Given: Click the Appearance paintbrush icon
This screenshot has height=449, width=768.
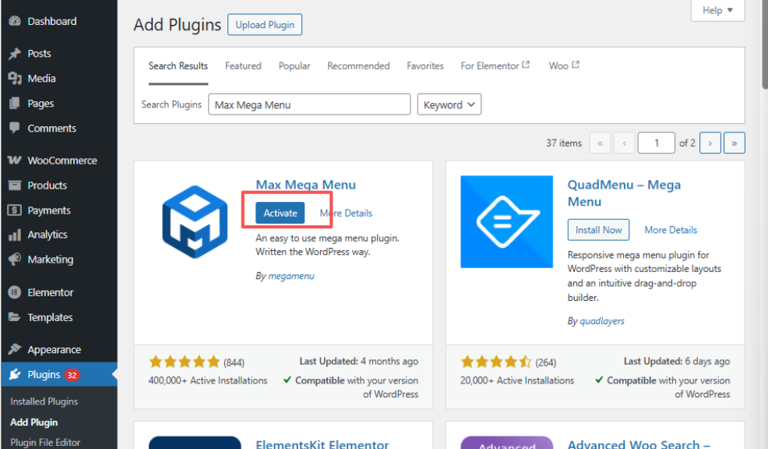Looking at the screenshot, I should click(x=14, y=350).
